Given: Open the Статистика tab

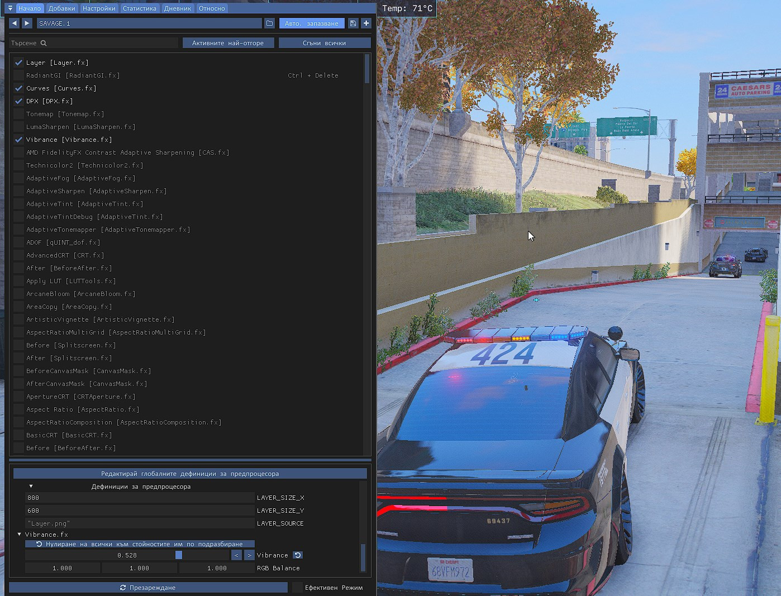Looking at the screenshot, I should [x=140, y=8].
